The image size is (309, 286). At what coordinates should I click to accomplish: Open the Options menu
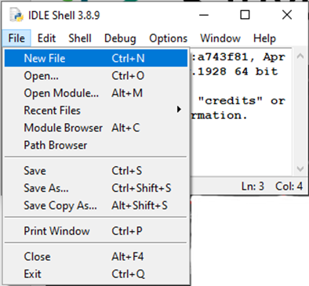tap(169, 38)
